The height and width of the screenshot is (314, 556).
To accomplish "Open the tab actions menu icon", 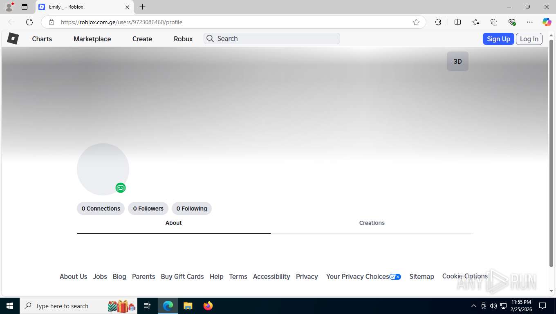I will [x=25, y=7].
